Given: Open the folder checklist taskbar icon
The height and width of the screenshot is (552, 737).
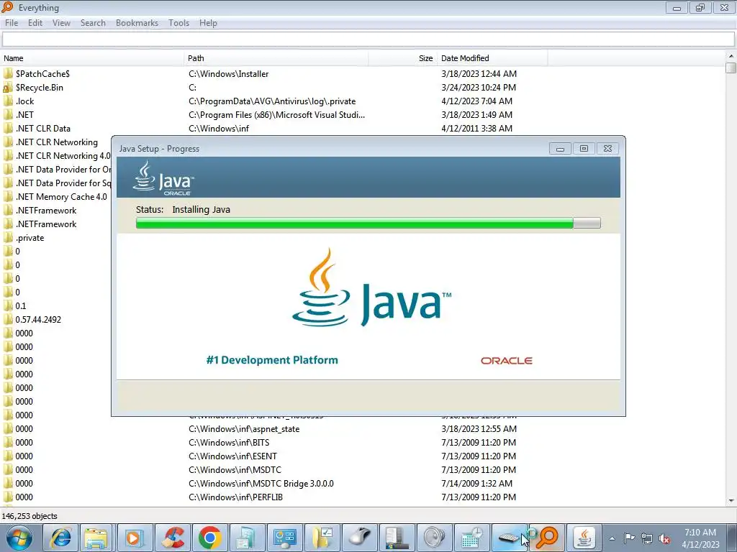Looking at the screenshot, I should click(x=322, y=538).
